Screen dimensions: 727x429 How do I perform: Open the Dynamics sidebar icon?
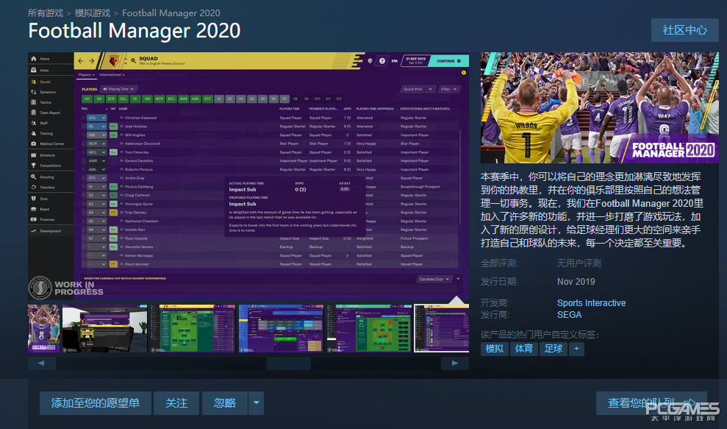[x=33, y=92]
